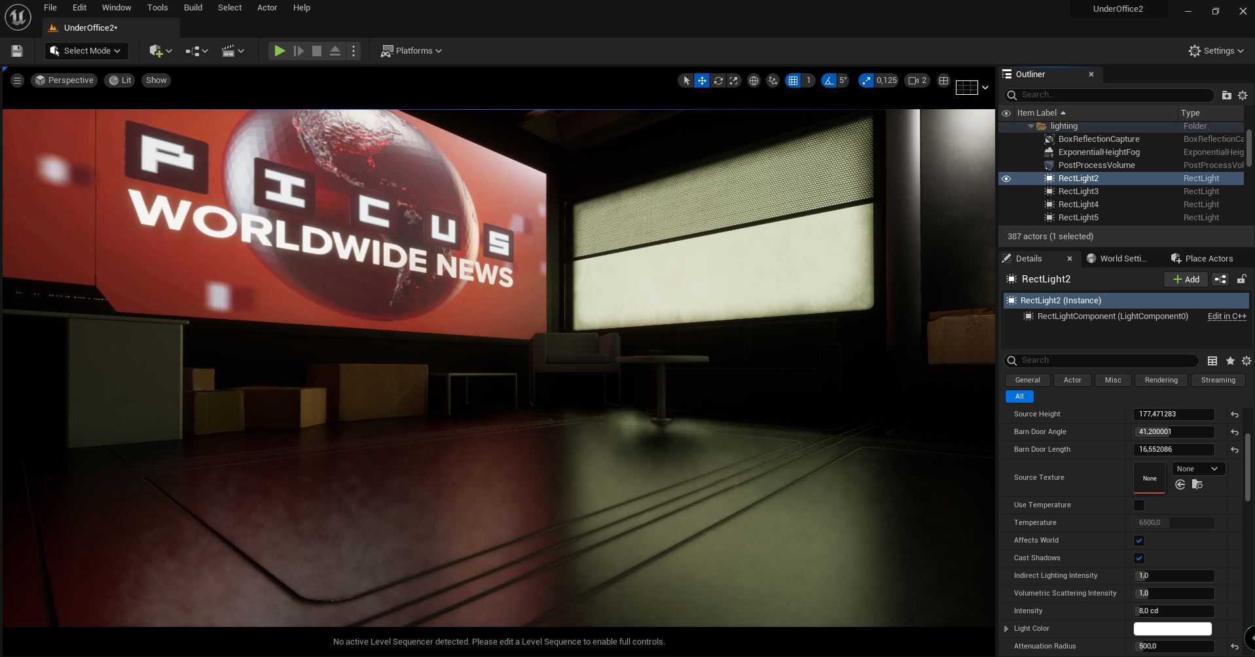
Task: Save the current level with disk icon
Action: tap(17, 51)
